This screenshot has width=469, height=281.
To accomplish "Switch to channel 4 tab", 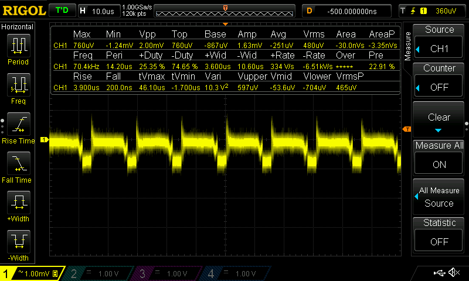I will 235,273.
